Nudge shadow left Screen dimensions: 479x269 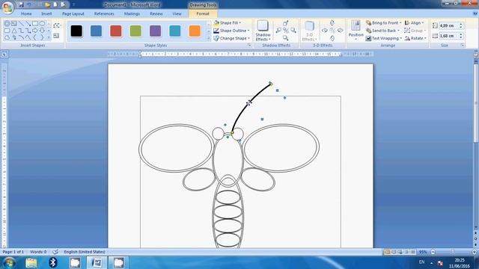click(278, 30)
